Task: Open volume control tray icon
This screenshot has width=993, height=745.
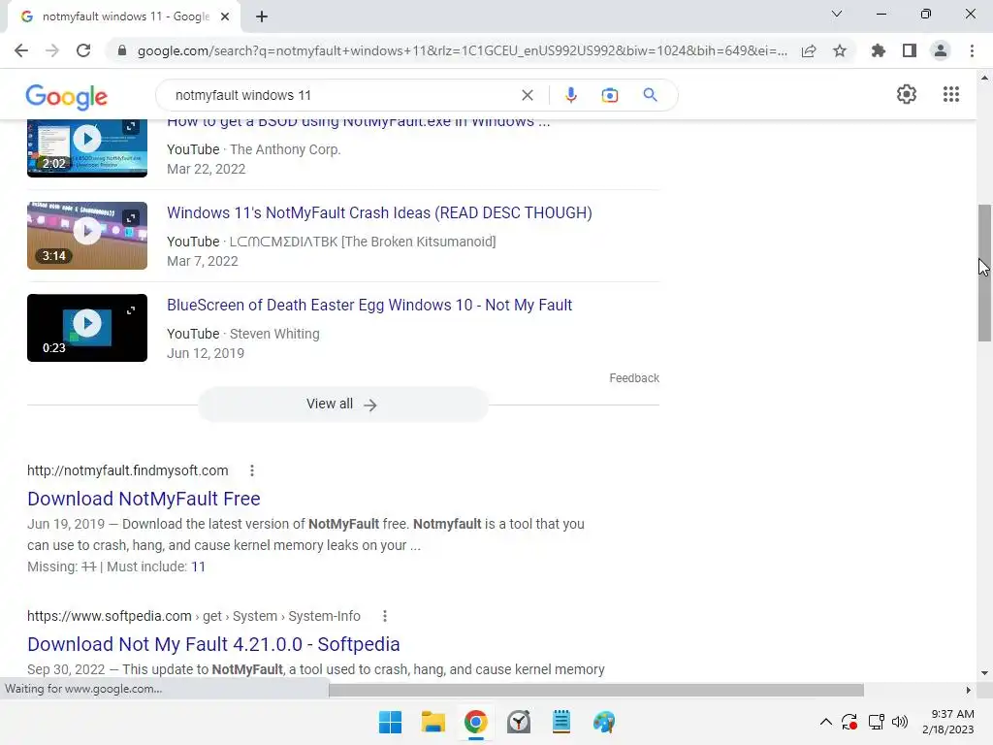Action: (899, 722)
